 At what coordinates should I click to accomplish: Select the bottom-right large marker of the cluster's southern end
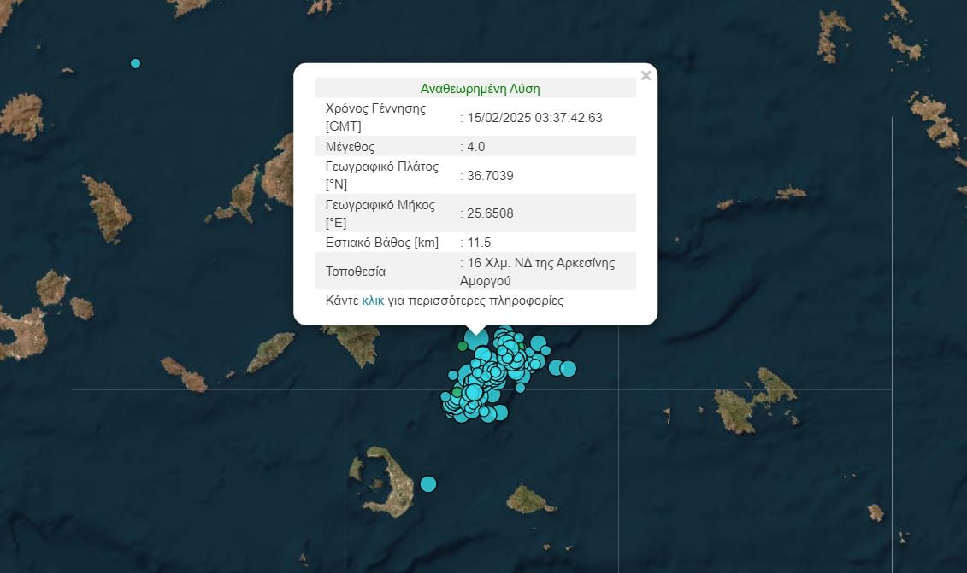(500, 412)
